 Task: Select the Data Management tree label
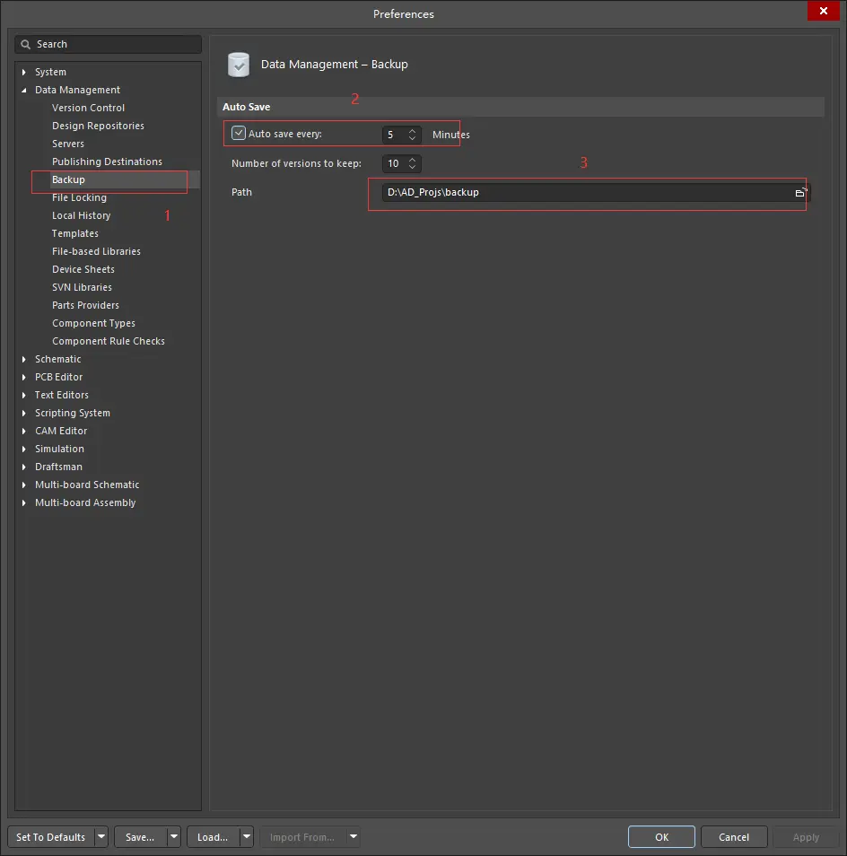(x=77, y=90)
